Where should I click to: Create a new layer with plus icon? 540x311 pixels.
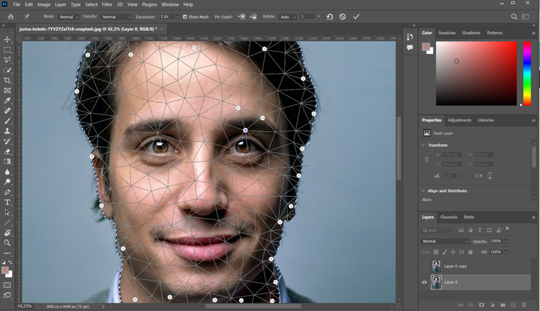513,305
